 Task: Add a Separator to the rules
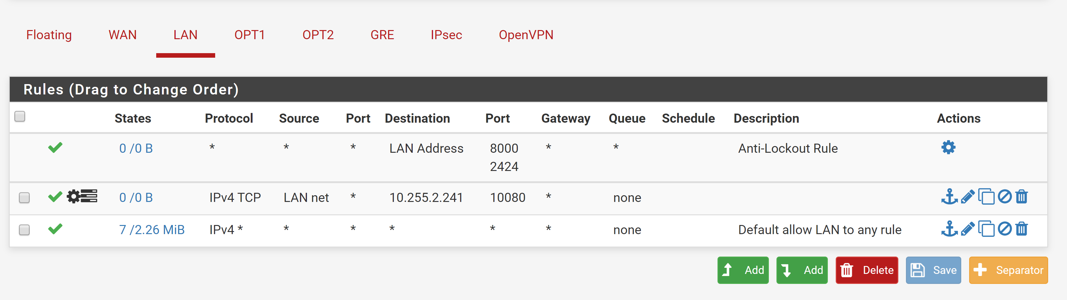tap(1008, 270)
